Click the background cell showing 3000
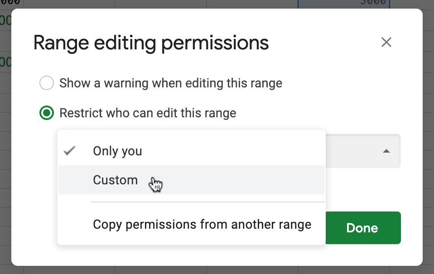434x274 pixels. coord(343,3)
